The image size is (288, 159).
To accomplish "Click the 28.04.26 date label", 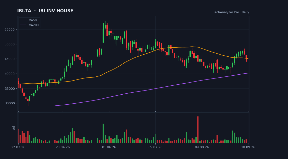I will pyautogui.click(x=63, y=147).
